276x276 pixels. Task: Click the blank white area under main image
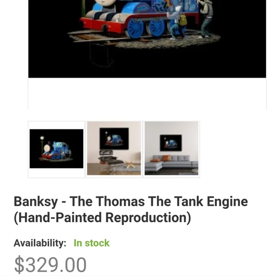(x=147, y=93)
